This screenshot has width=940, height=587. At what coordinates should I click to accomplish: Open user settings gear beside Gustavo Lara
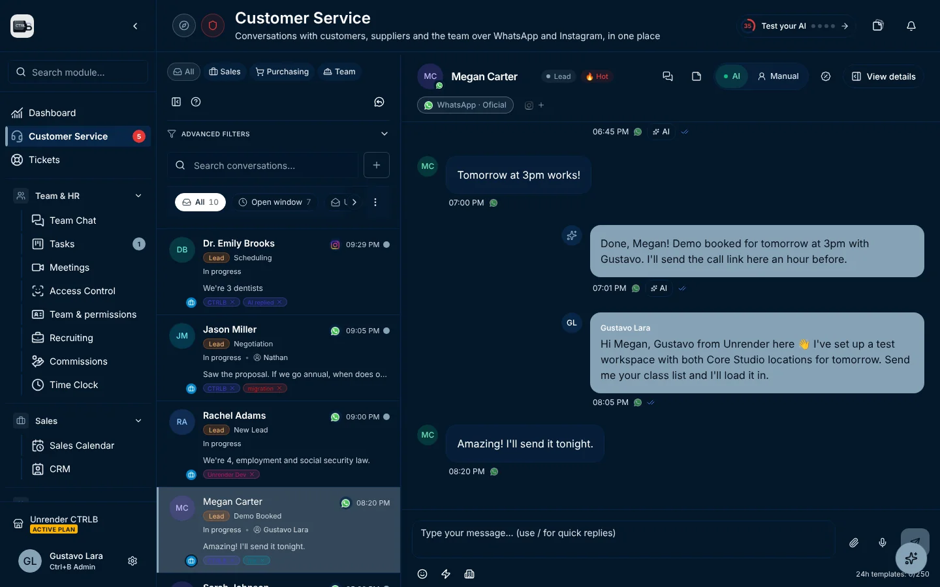click(133, 561)
